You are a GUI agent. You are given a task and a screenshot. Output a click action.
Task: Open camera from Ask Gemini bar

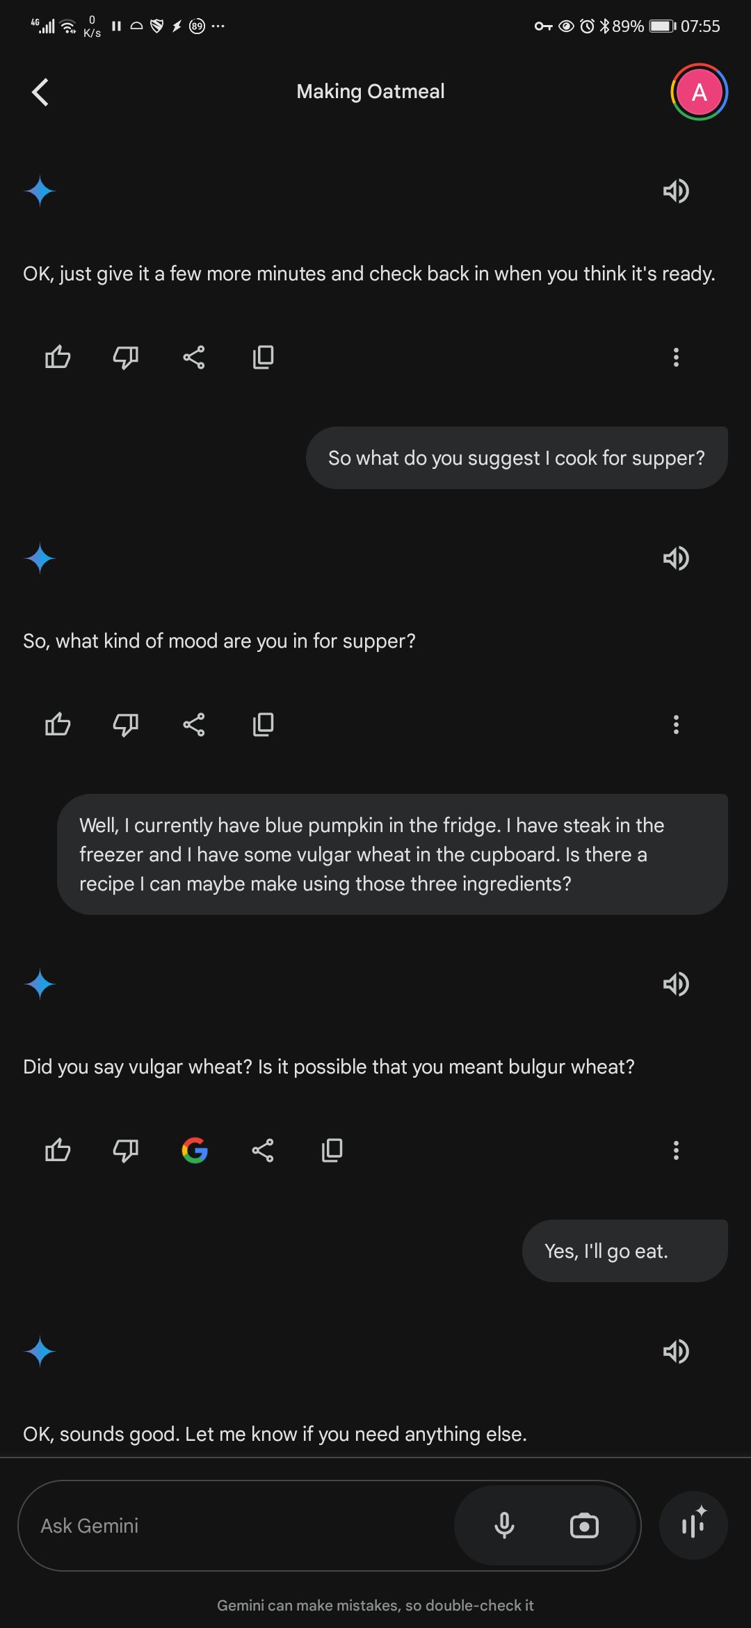coord(584,1526)
